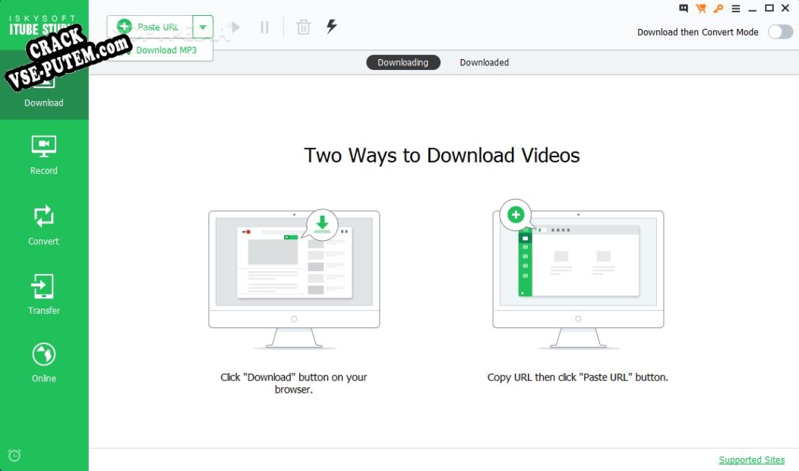Pause downloads with the pause button
This screenshot has width=799, height=471.
[x=264, y=27]
